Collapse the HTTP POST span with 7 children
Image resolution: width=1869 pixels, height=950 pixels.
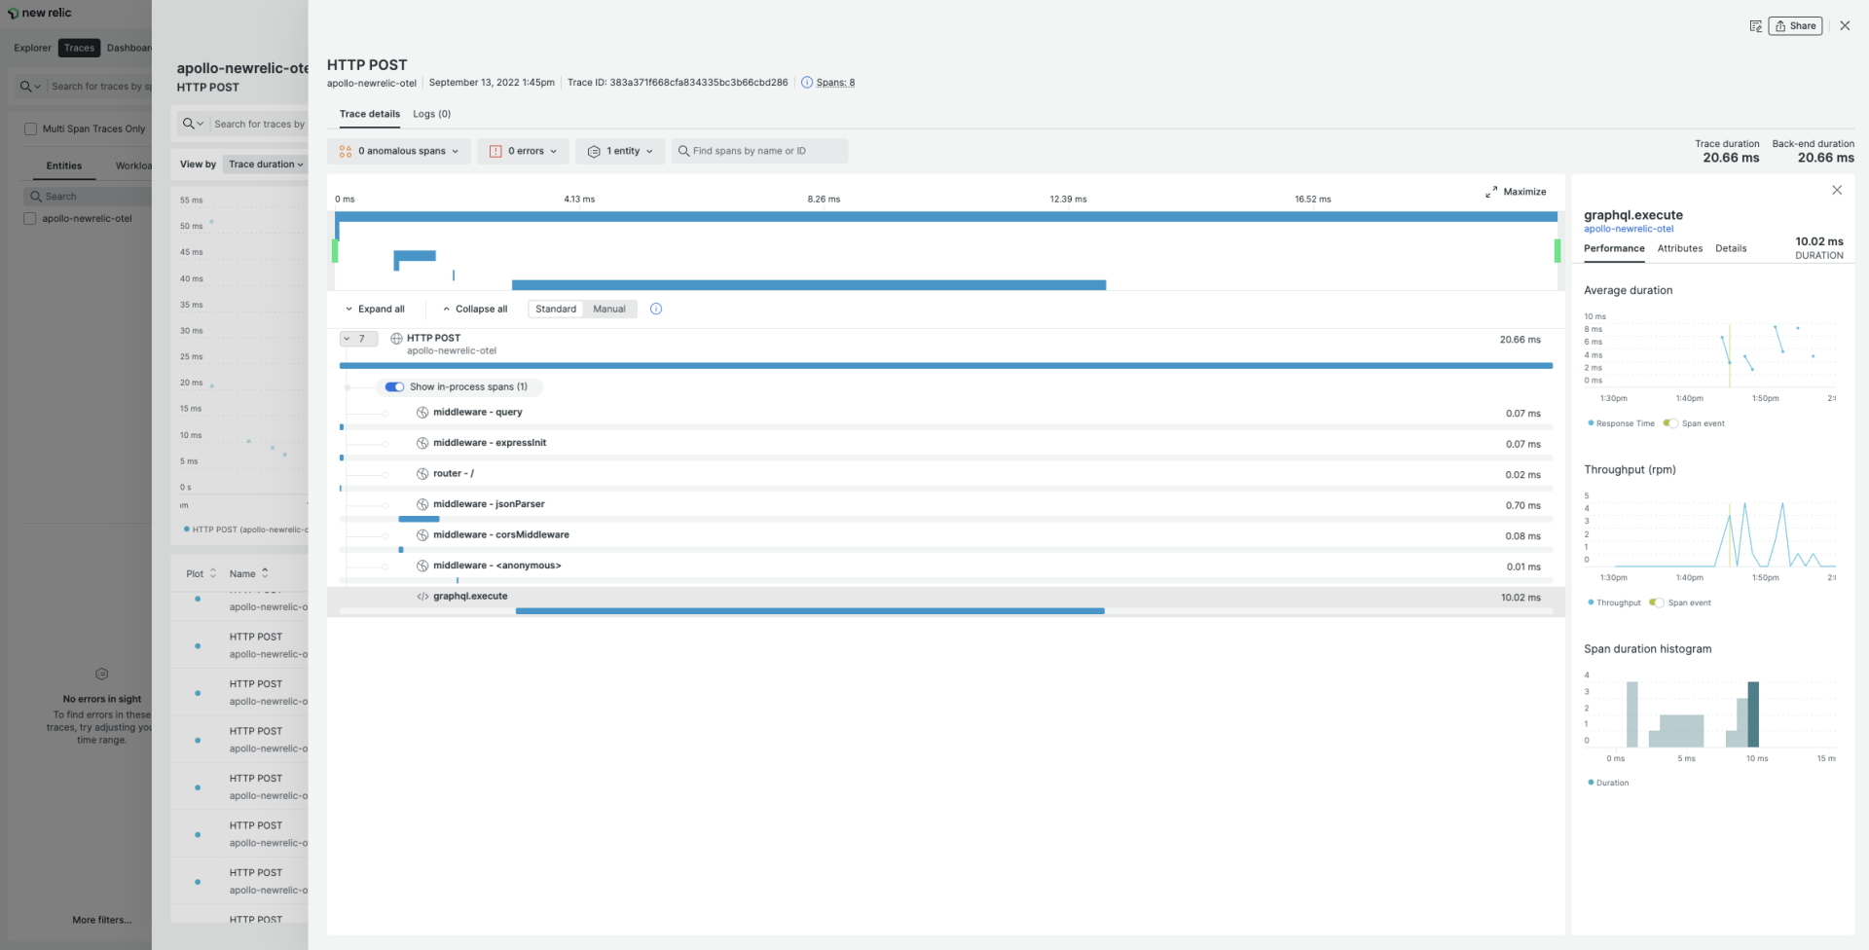click(358, 339)
